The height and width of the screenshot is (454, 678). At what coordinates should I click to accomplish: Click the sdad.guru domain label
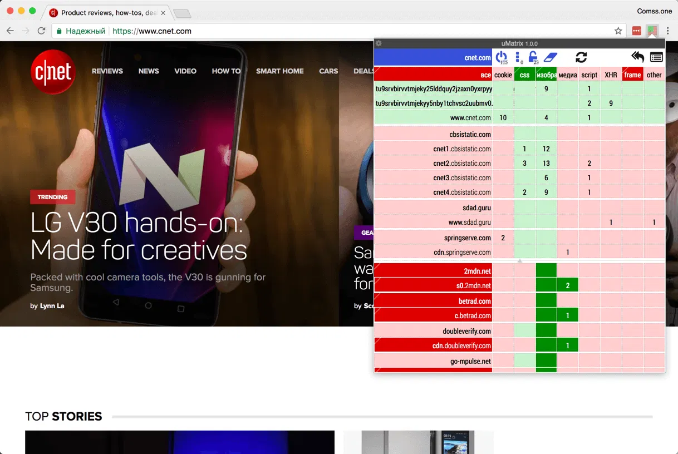[433, 208]
